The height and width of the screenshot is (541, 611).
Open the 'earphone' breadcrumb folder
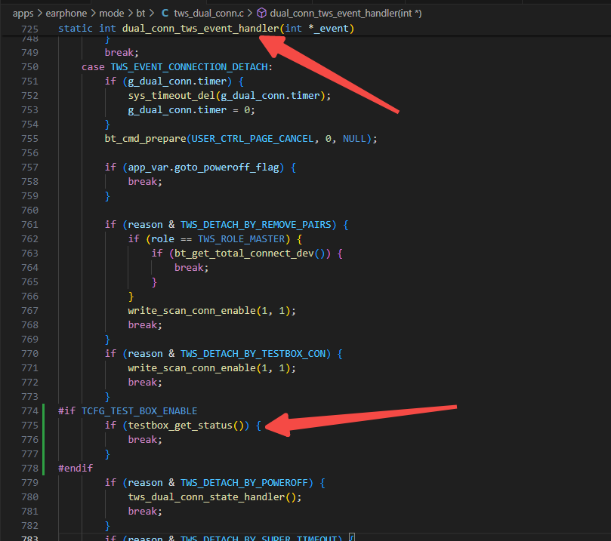66,14
